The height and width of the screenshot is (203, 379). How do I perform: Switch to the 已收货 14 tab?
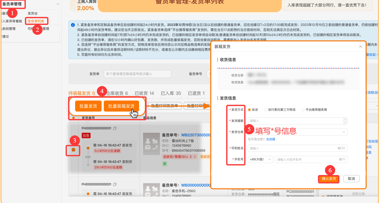click(x=144, y=93)
